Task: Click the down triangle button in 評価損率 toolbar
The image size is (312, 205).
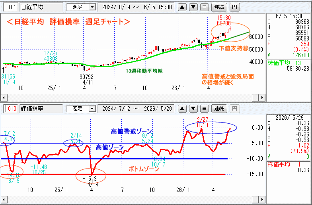Action: point(193,109)
